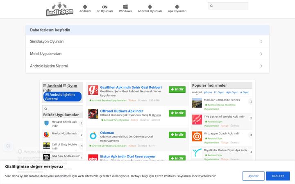This screenshot has width=295, height=184.
Task: Expand Simülasyon Oyunları chevron
Action: click(261, 41)
